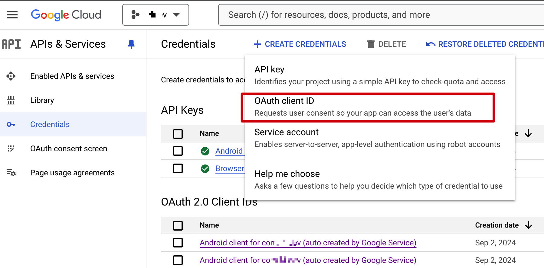Click the OAuth table Name column header
This screenshot has height=268, width=544.
pos(209,225)
